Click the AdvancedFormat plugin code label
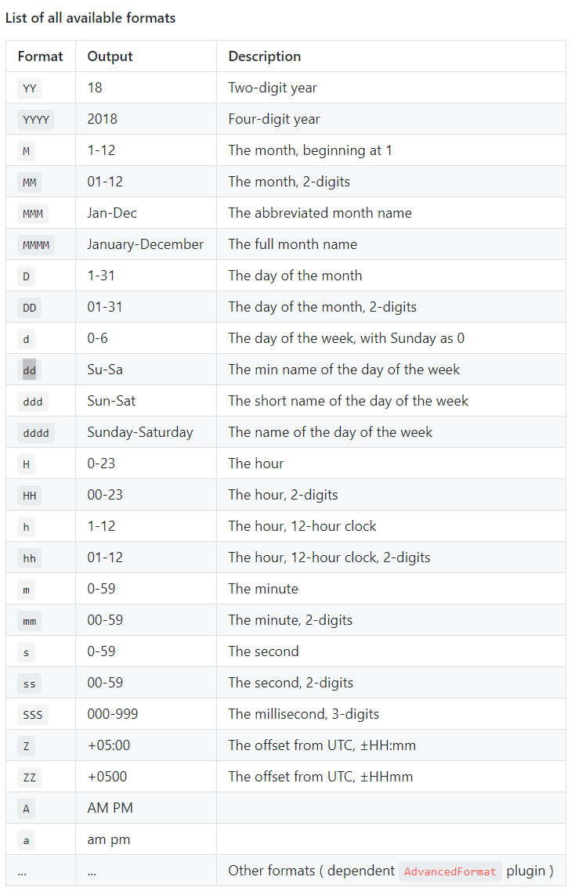571x891 pixels. (450, 871)
